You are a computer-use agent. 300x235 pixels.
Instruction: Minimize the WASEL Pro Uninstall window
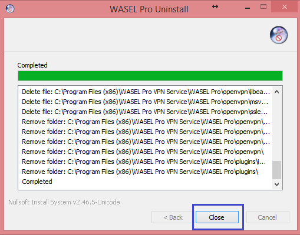tap(248, 8)
